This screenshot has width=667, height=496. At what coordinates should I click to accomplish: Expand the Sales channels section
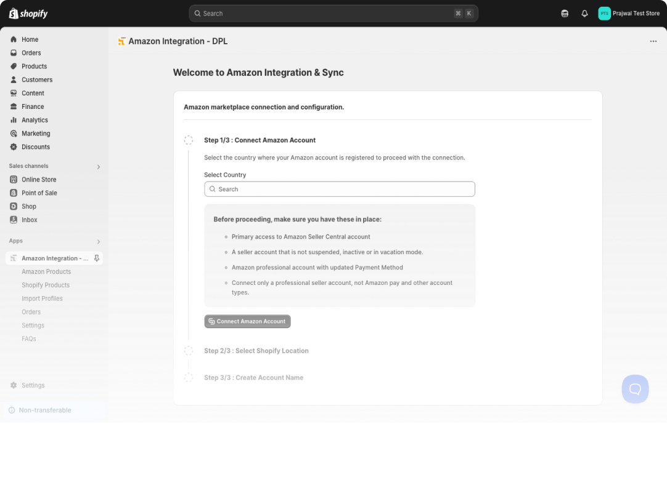pyautogui.click(x=98, y=166)
